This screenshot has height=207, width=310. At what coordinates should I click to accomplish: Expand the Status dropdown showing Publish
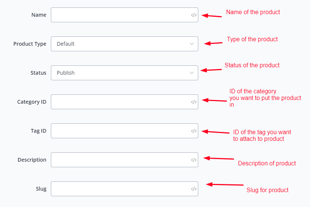124,73
